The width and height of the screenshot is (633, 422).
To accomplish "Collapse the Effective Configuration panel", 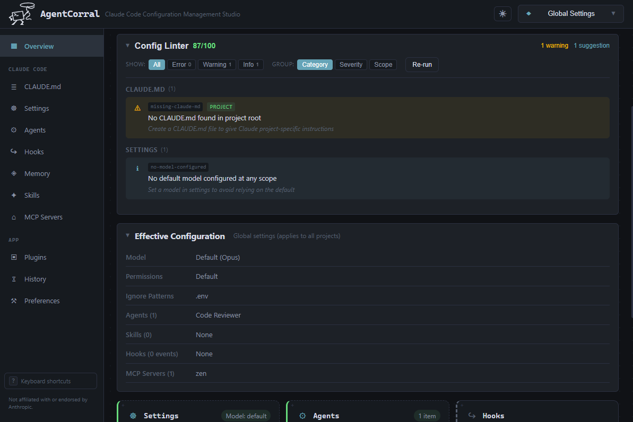I will pos(127,235).
